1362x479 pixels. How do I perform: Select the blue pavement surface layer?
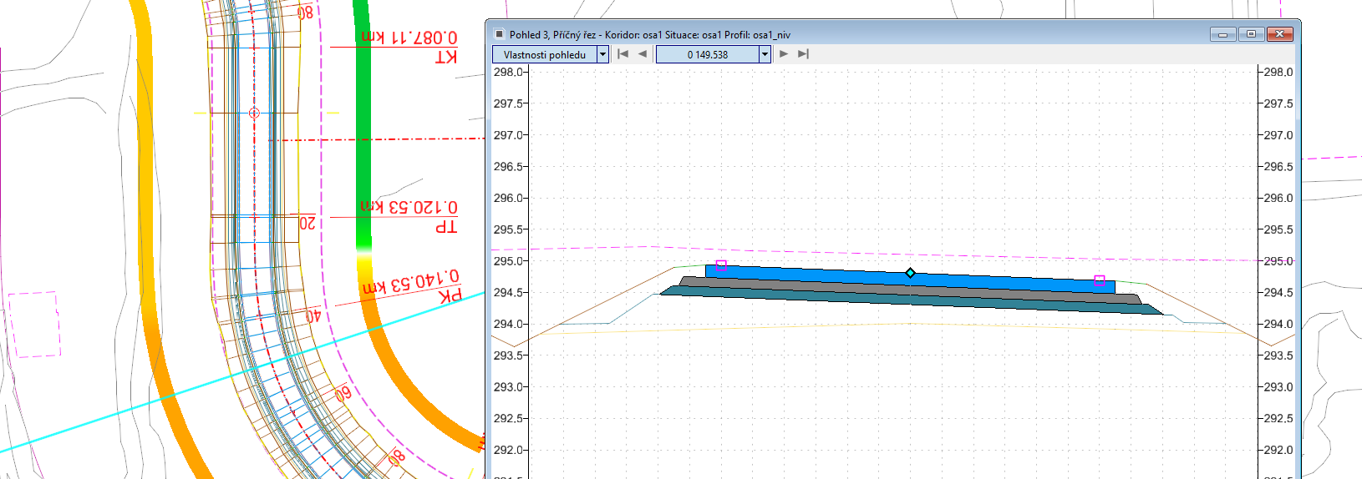pyautogui.click(x=836, y=275)
